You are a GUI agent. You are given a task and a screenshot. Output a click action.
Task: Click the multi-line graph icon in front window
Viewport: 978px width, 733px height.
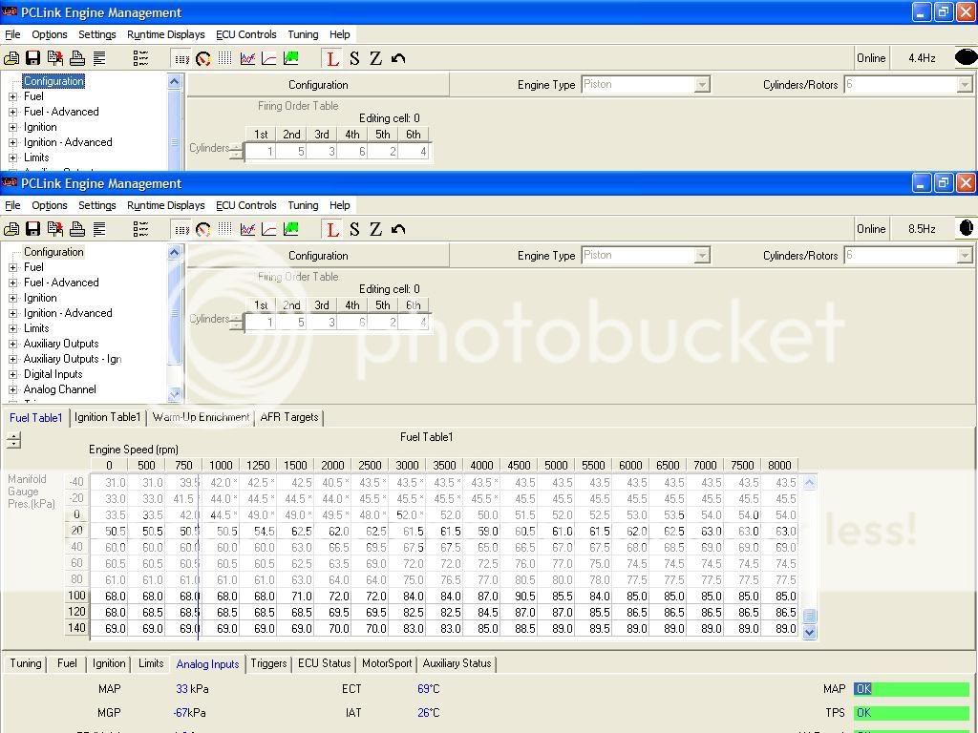pos(247,229)
